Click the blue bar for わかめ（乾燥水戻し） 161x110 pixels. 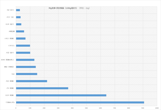[25, 60]
